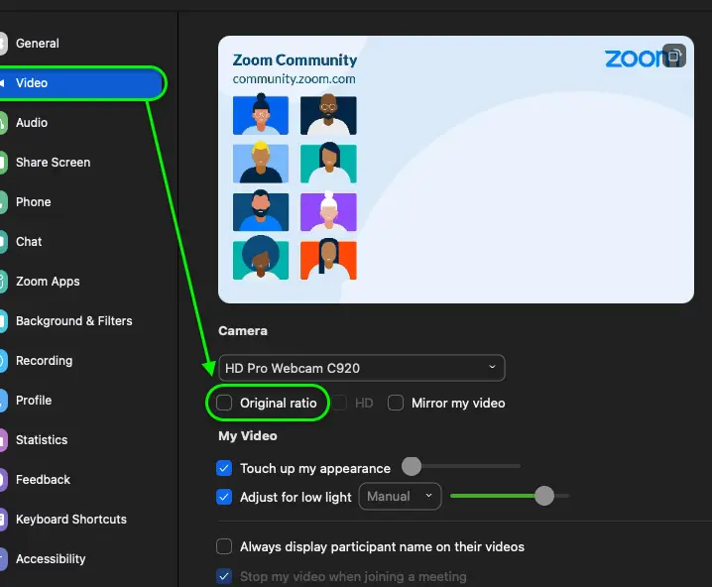The height and width of the screenshot is (587, 712).
Task: Open the Audio settings section
Action: tap(32, 123)
